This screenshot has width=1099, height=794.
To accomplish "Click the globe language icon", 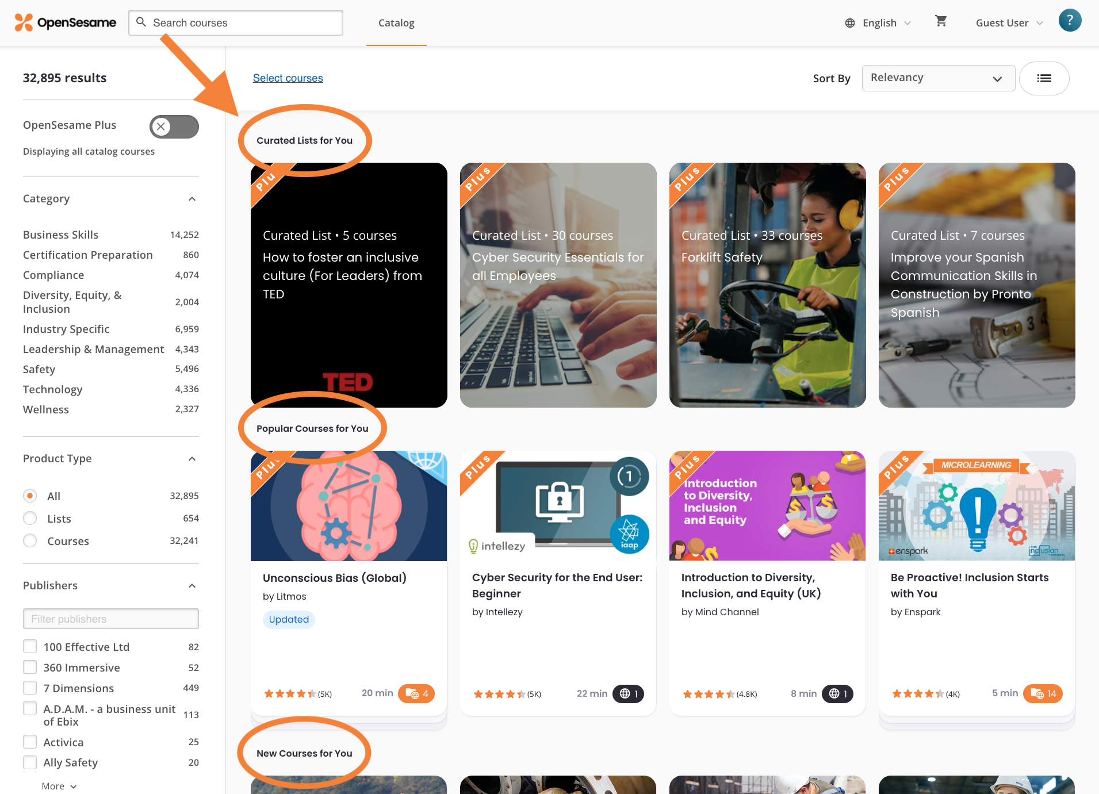I will (850, 23).
